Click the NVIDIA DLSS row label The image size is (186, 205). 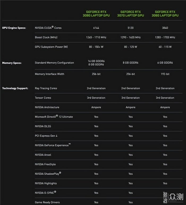[x=43, y=126]
